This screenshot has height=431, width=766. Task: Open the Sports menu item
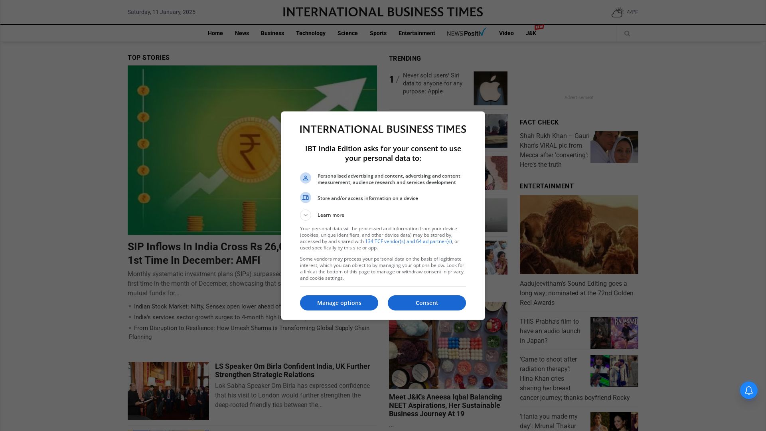click(378, 33)
